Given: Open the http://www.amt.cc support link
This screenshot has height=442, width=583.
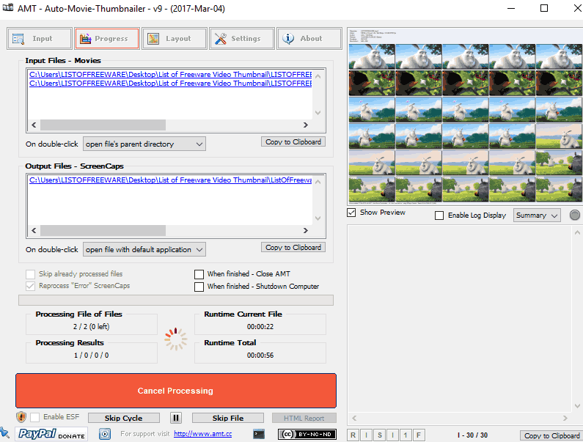Looking at the screenshot, I should click(202, 434).
